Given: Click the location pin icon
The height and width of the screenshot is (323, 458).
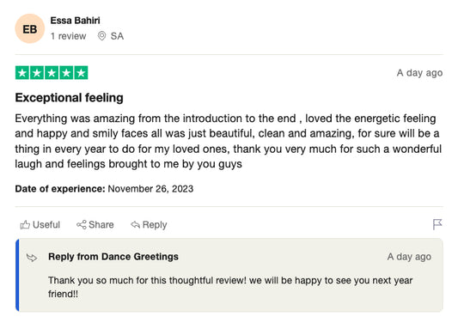Looking at the screenshot, I should (101, 36).
